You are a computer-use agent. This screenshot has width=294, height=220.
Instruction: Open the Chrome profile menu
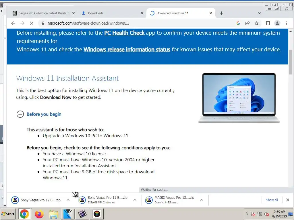coord(277,23)
